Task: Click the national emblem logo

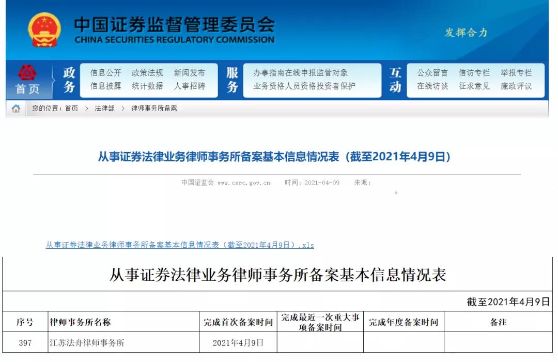Action: click(x=44, y=30)
